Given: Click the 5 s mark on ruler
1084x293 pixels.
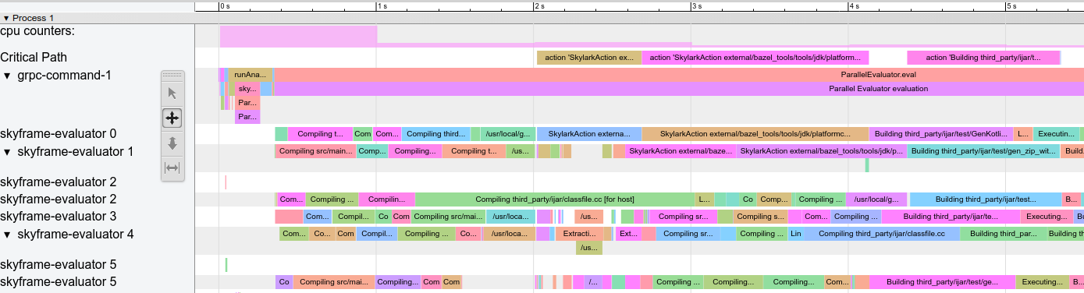Looking at the screenshot, I should point(1011,5).
